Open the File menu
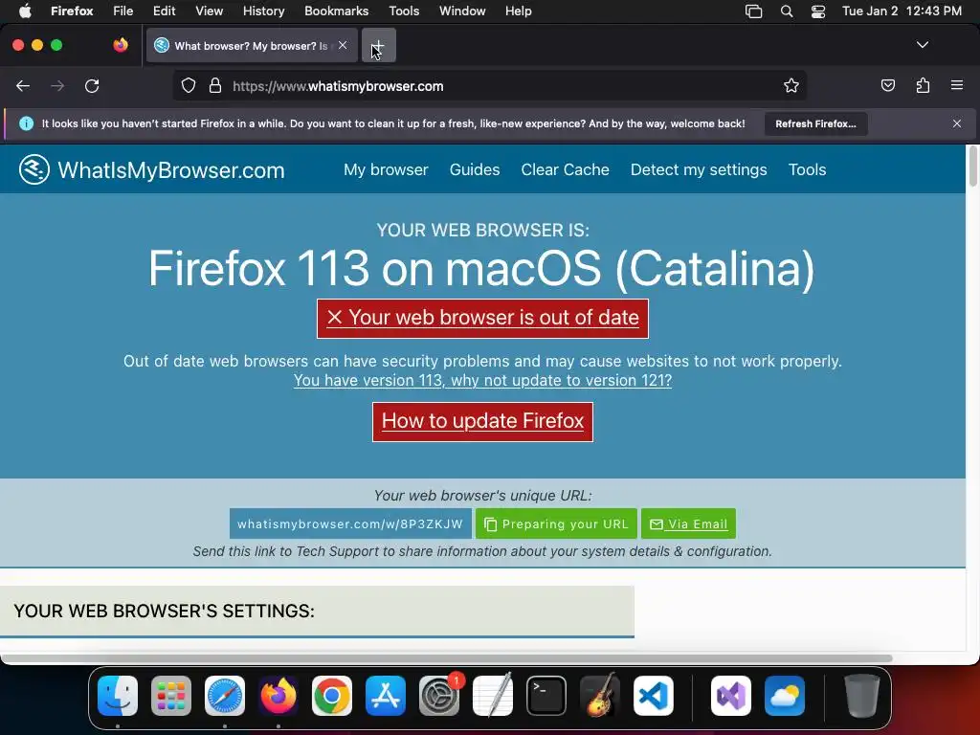 point(123,11)
